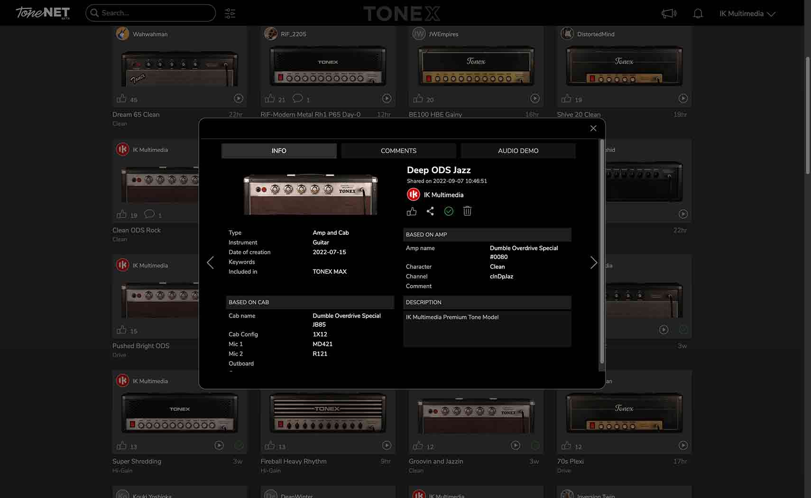Like the Pushed Bright ODS tone
Screen dimensions: 811x498
point(122,330)
